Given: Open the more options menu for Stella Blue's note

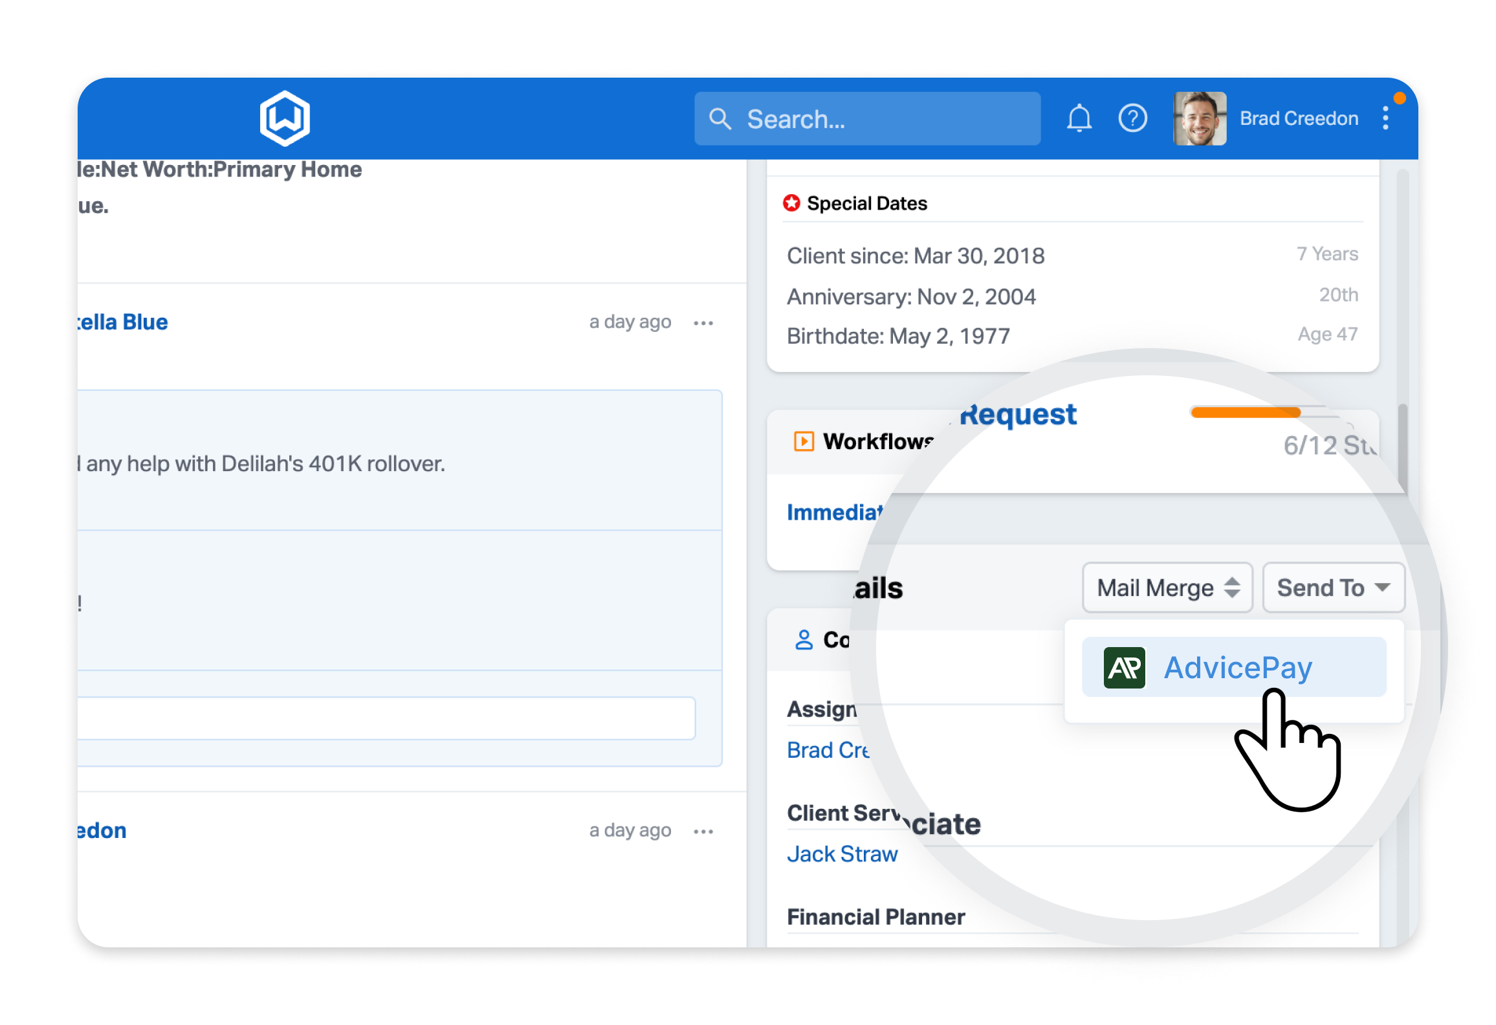Looking at the screenshot, I should [703, 322].
